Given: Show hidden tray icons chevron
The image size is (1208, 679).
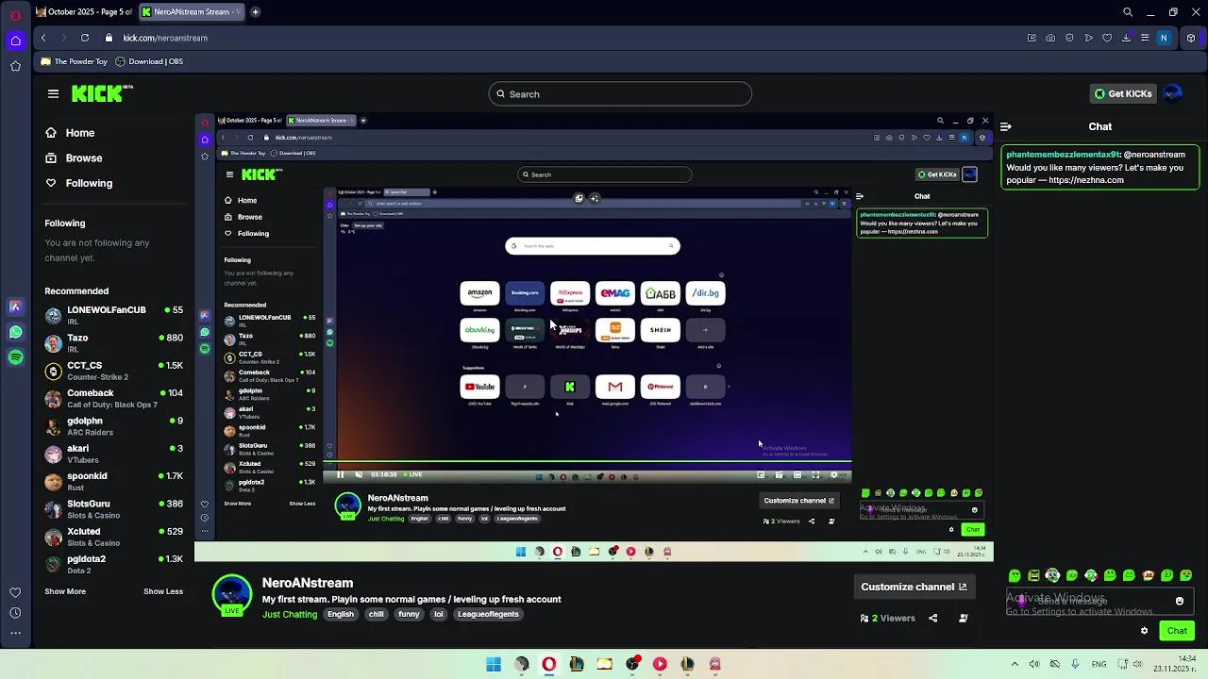Looking at the screenshot, I should 1015,664.
